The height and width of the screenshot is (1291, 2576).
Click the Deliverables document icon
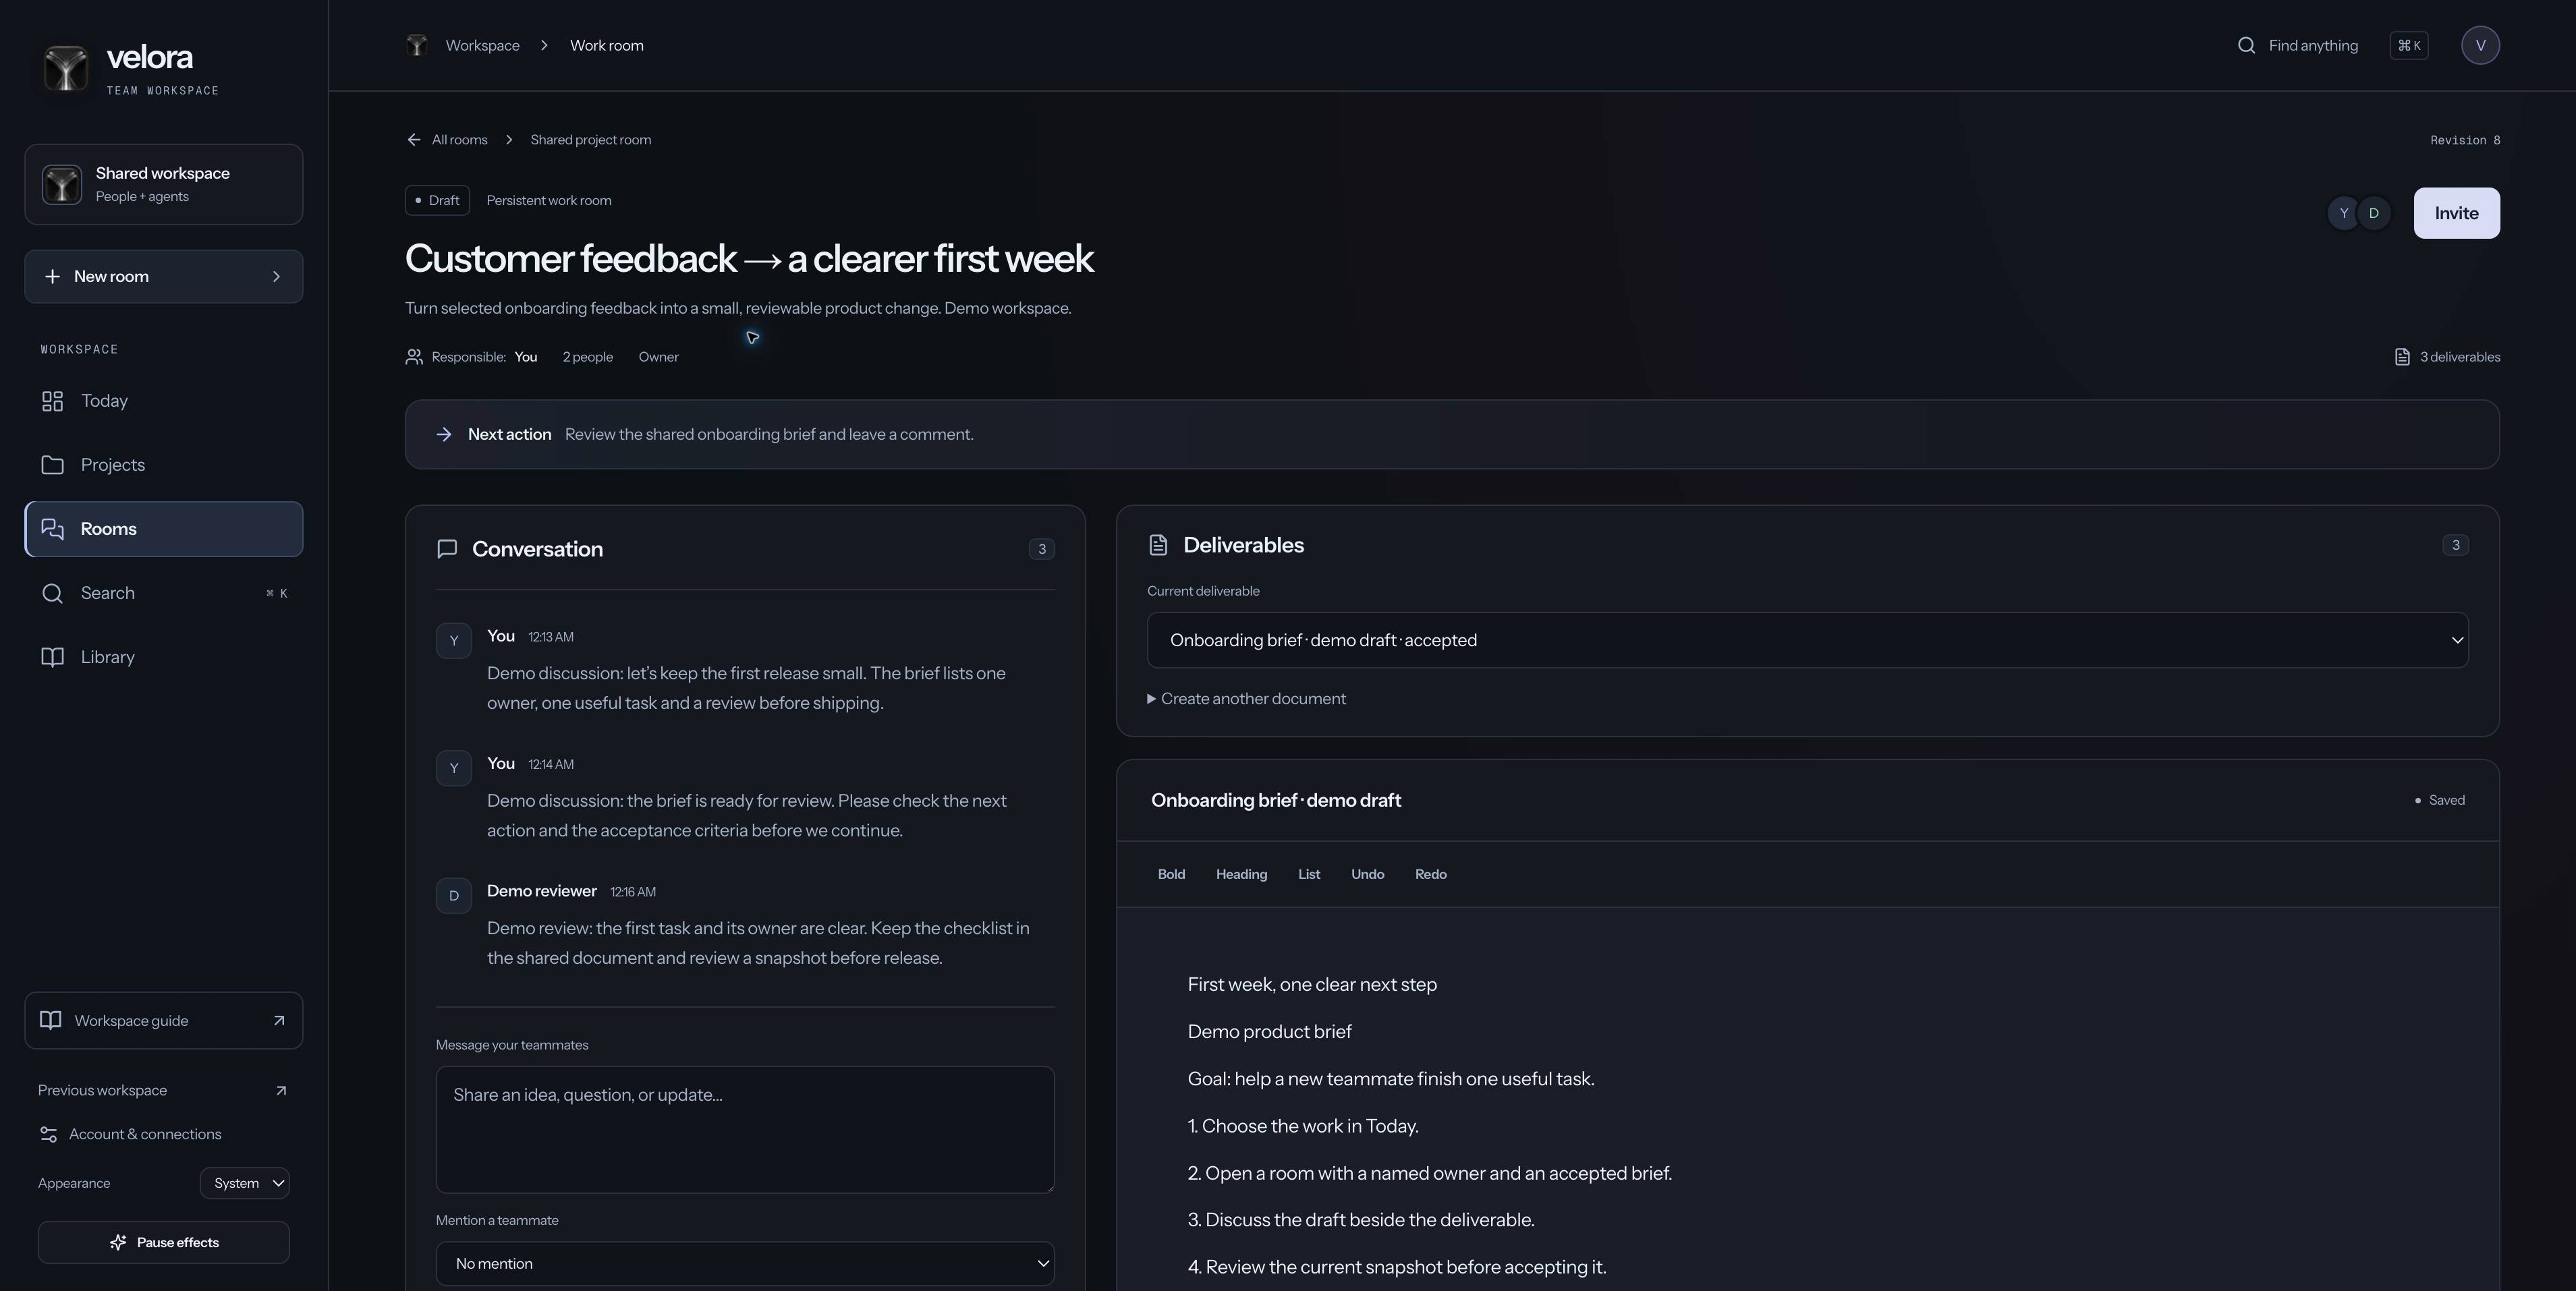[1158, 545]
